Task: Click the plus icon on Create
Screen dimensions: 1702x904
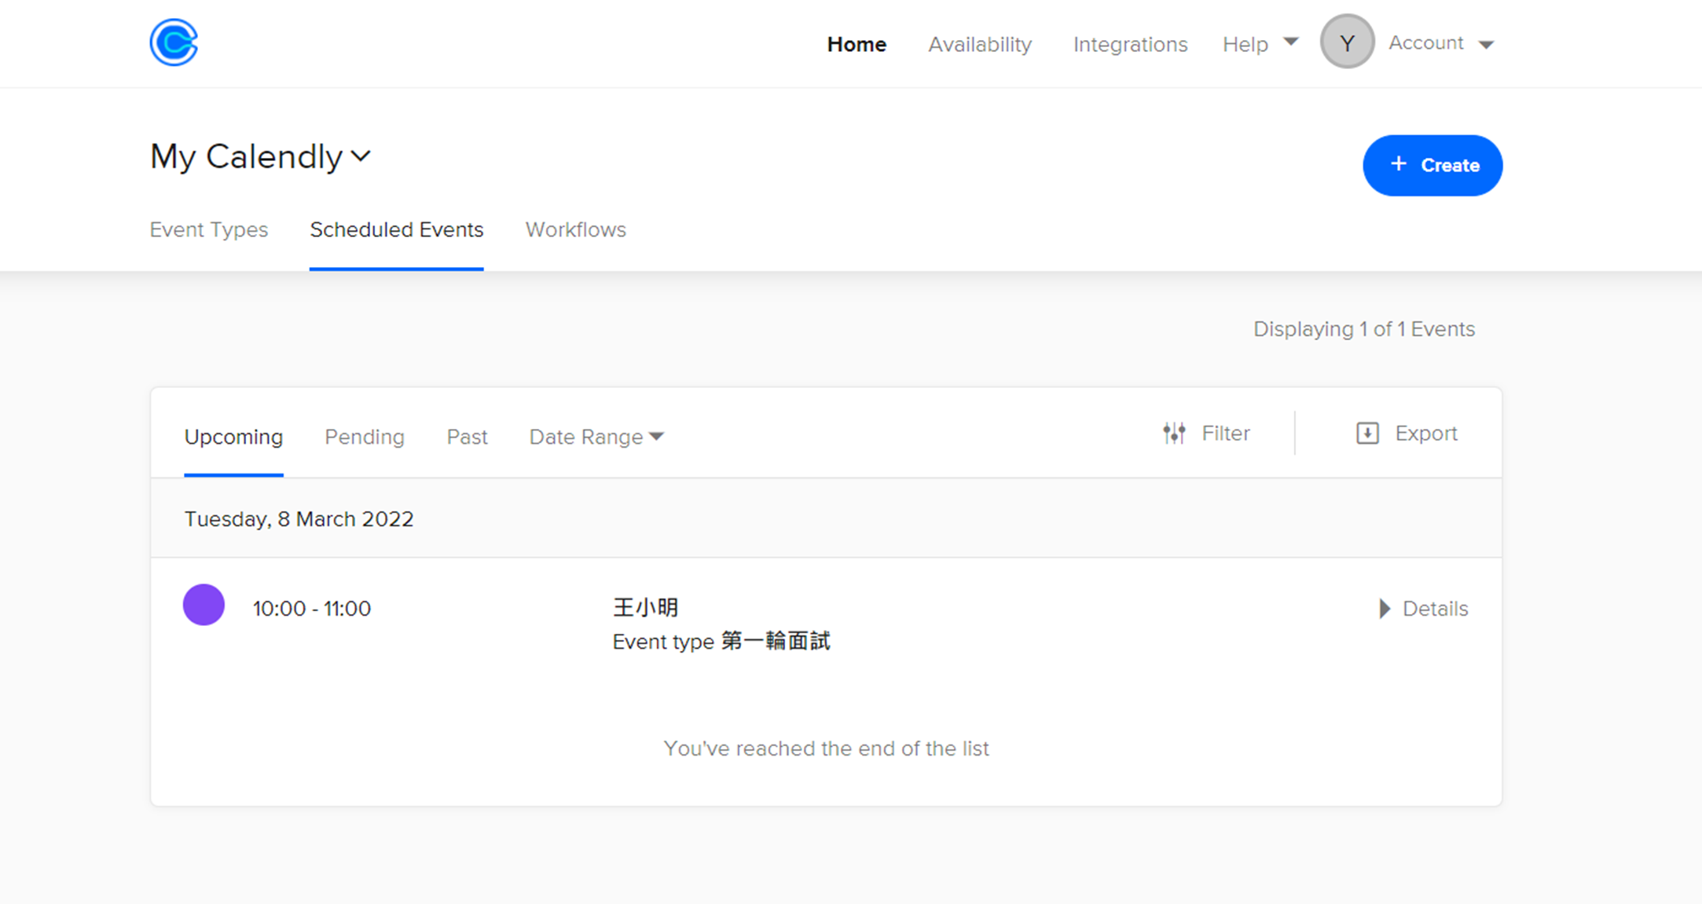Action: [x=1398, y=164]
